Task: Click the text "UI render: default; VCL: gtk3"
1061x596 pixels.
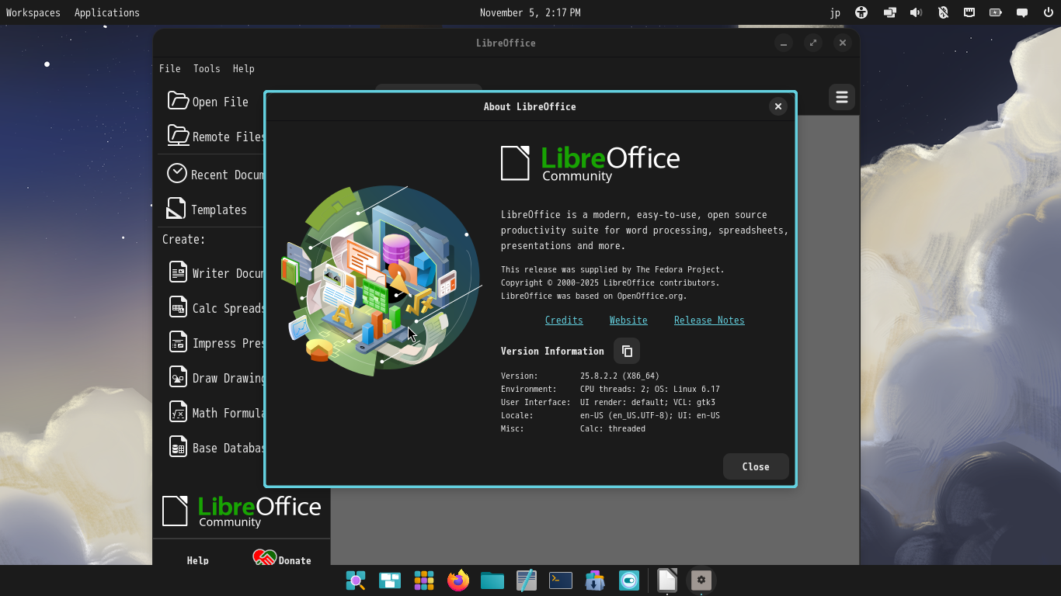Action: pyautogui.click(x=648, y=402)
